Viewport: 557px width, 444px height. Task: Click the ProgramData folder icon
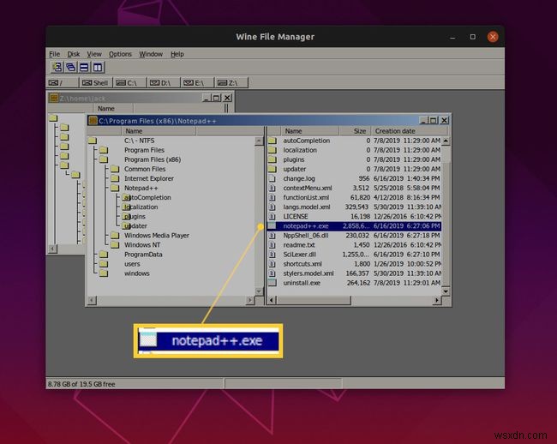tap(104, 255)
